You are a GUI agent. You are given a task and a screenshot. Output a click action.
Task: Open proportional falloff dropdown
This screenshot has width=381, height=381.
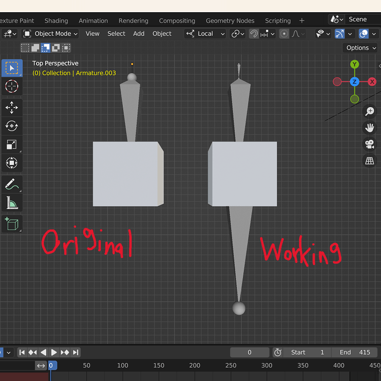click(x=298, y=34)
